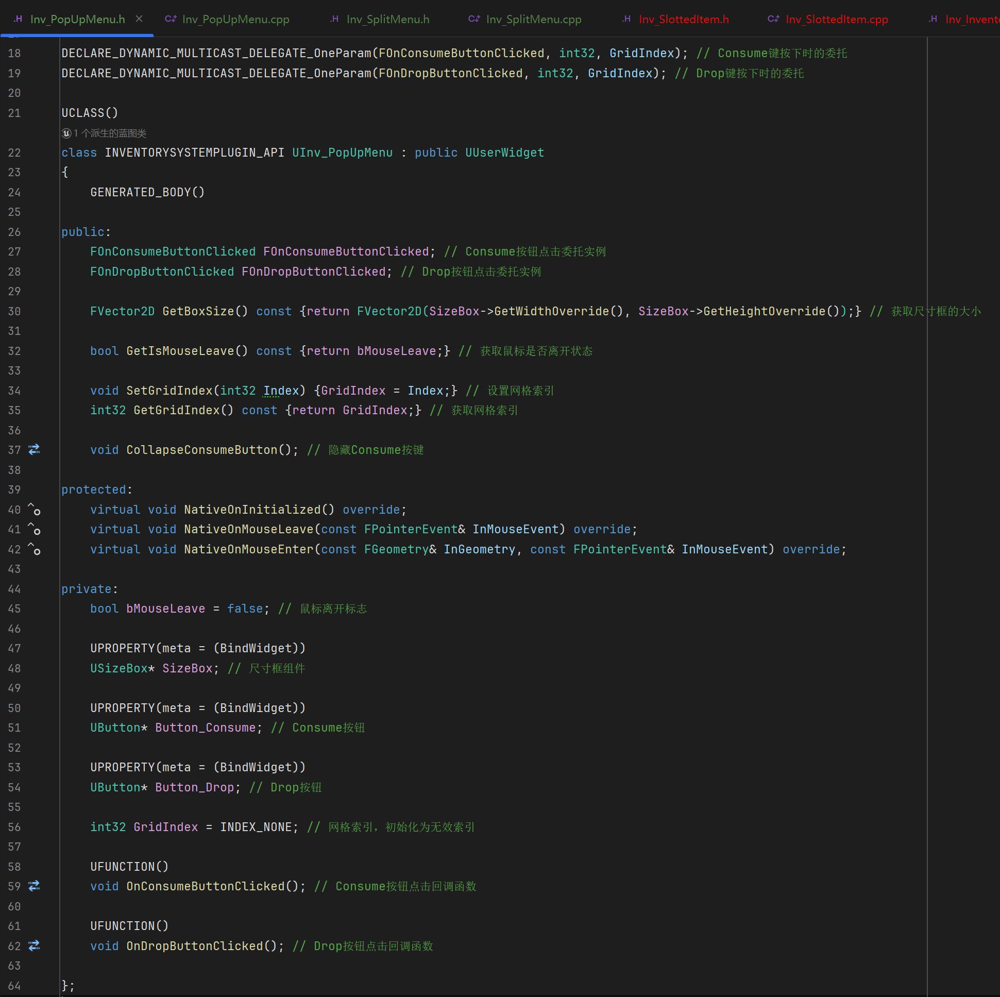This screenshot has height=997, width=1000.
Task: Open the Inv_SlottedItem.h tab
Action: click(683, 19)
